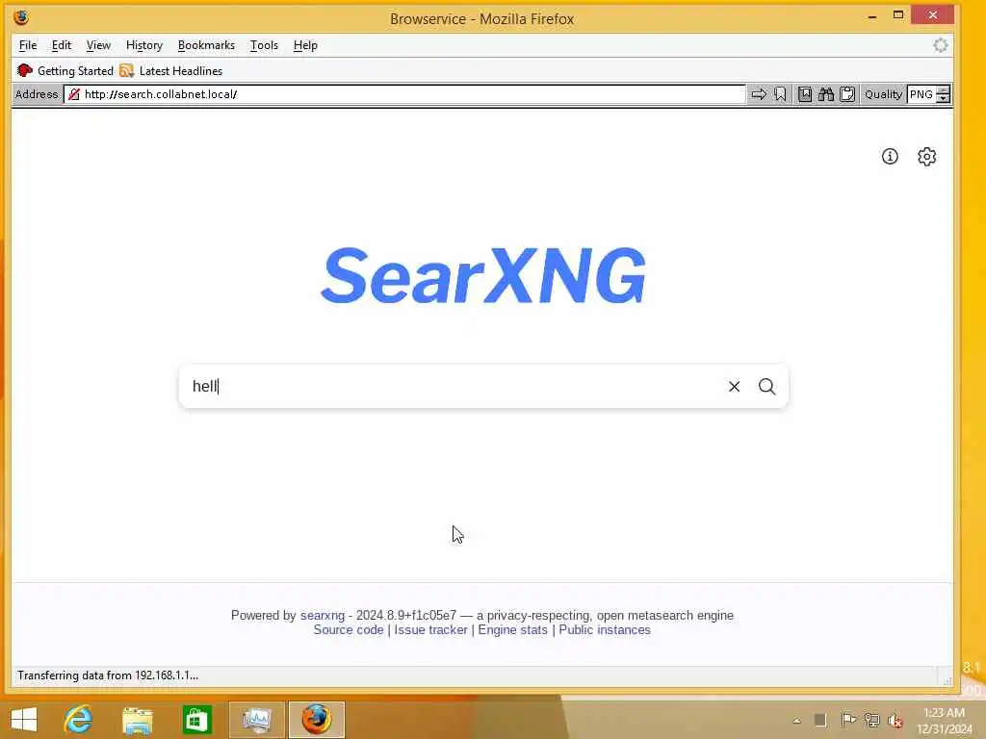Click the tray icon left of the flag
This screenshot has width=986, height=739.
click(x=820, y=720)
